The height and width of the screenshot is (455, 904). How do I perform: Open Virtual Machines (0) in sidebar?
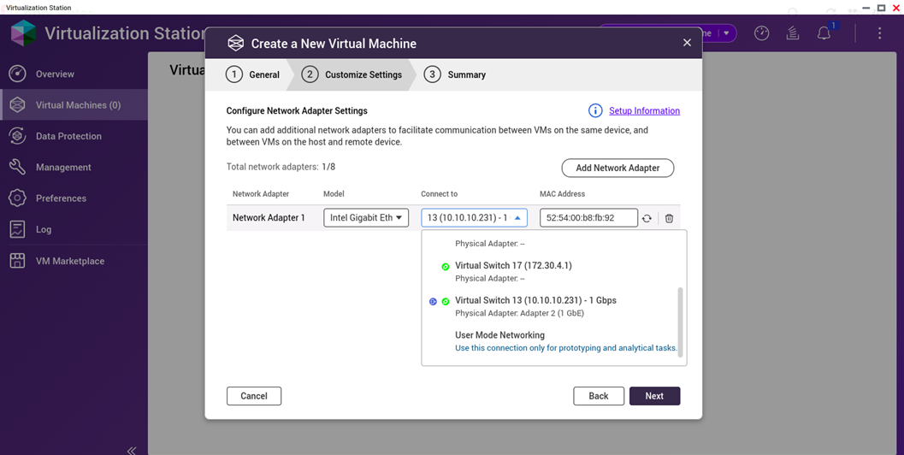(78, 105)
